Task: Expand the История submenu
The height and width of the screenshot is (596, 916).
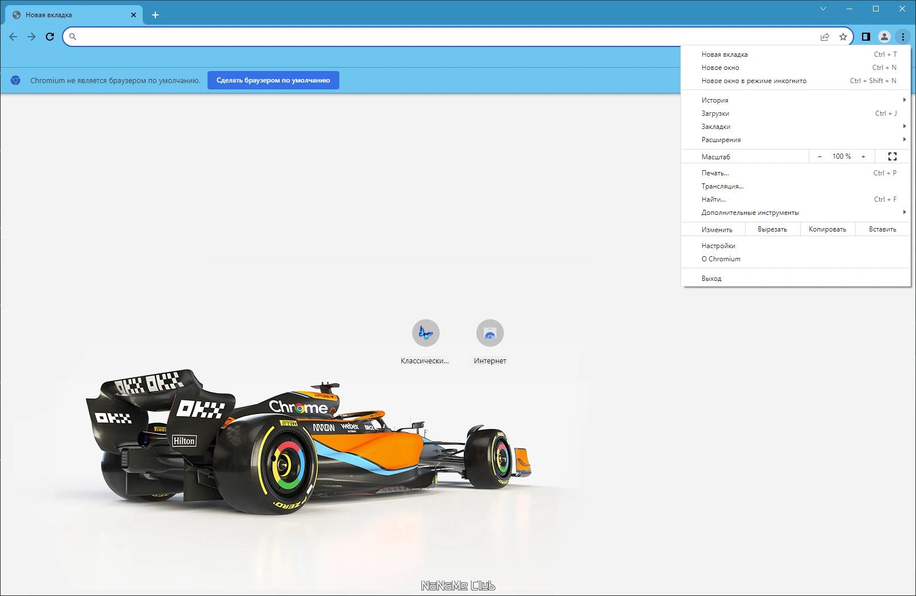Action: pos(796,100)
